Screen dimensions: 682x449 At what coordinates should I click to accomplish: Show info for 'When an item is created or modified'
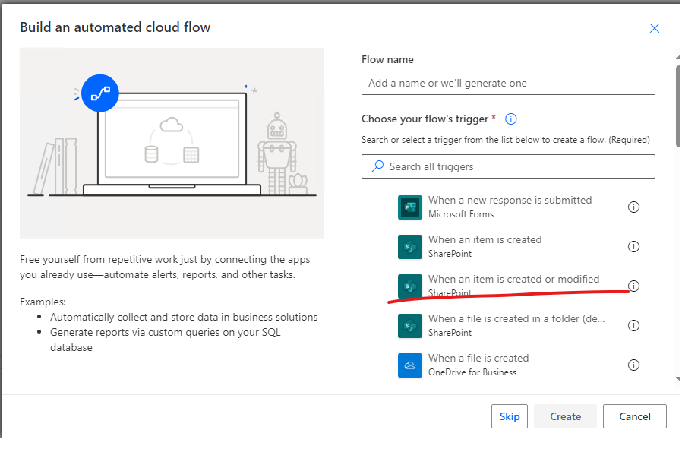(633, 286)
